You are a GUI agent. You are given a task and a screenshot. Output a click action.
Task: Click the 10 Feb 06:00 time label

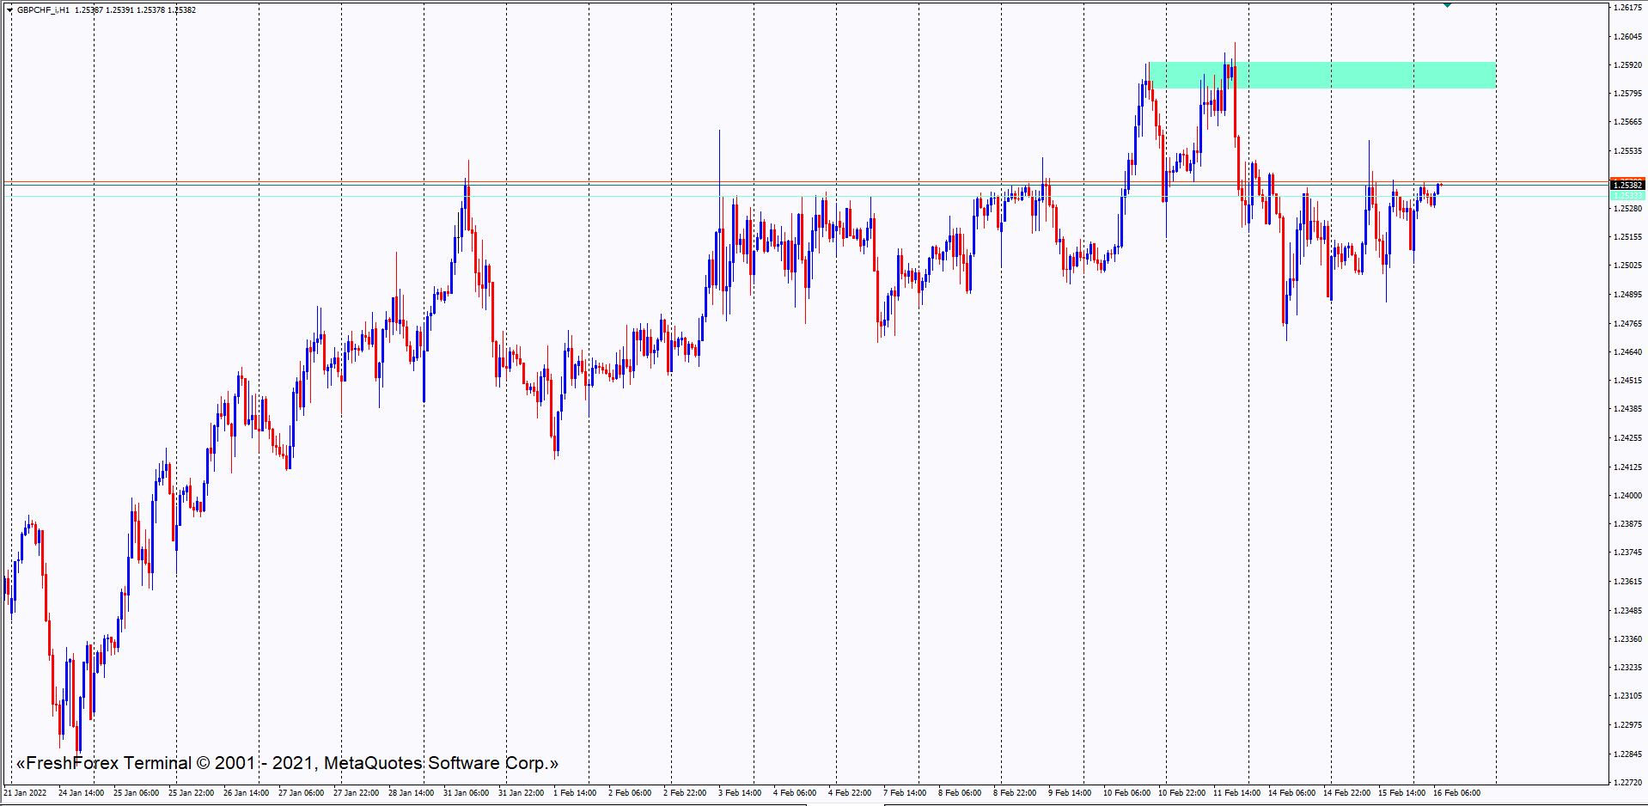click(1126, 792)
